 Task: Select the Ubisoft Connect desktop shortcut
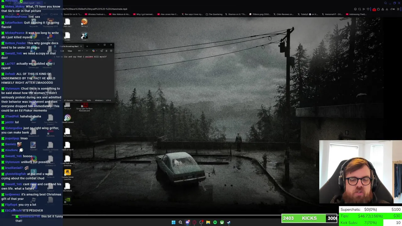click(x=67, y=119)
